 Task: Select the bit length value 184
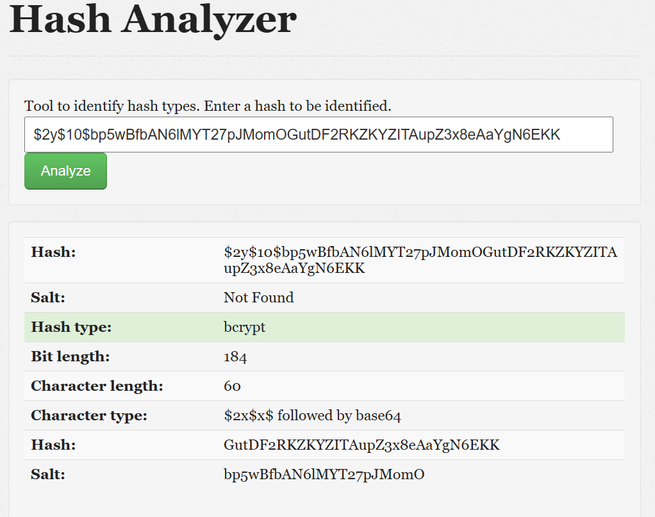(235, 356)
